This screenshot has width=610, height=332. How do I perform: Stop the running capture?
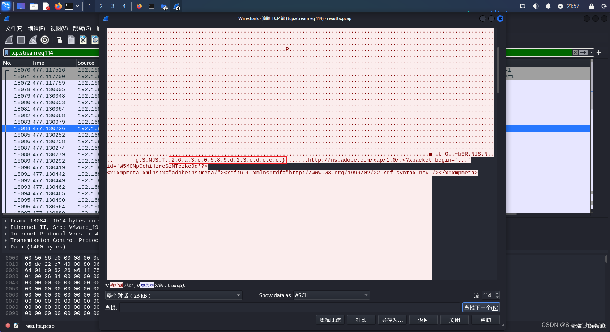coord(21,40)
